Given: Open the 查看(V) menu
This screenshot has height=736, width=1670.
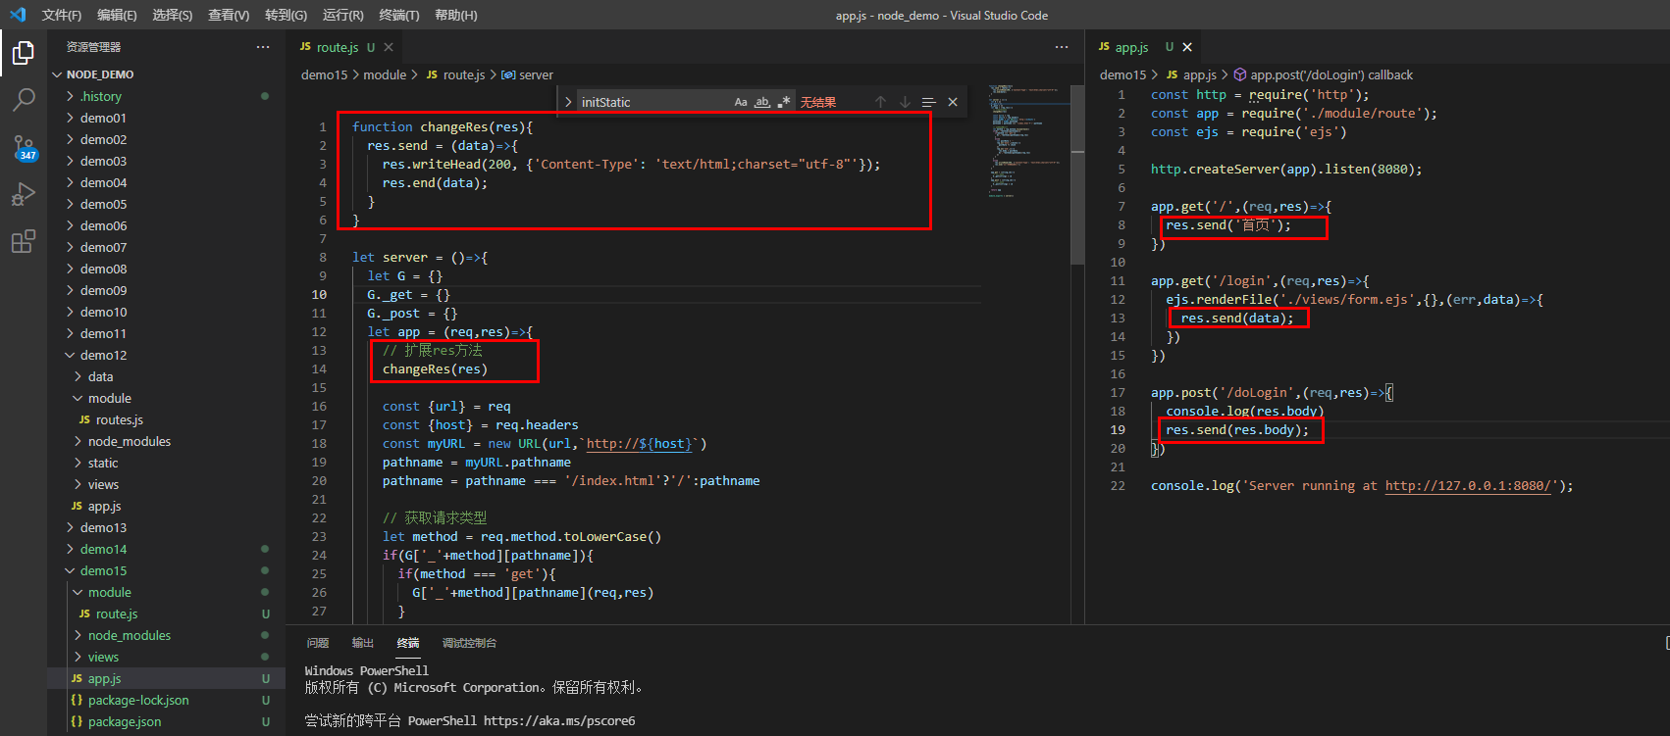Looking at the screenshot, I should click(x=229, y=15).
